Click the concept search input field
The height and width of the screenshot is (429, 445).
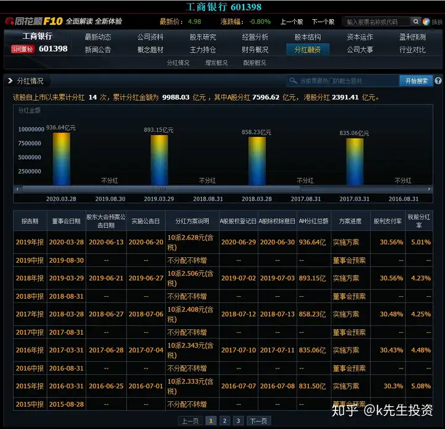(342, 81)
